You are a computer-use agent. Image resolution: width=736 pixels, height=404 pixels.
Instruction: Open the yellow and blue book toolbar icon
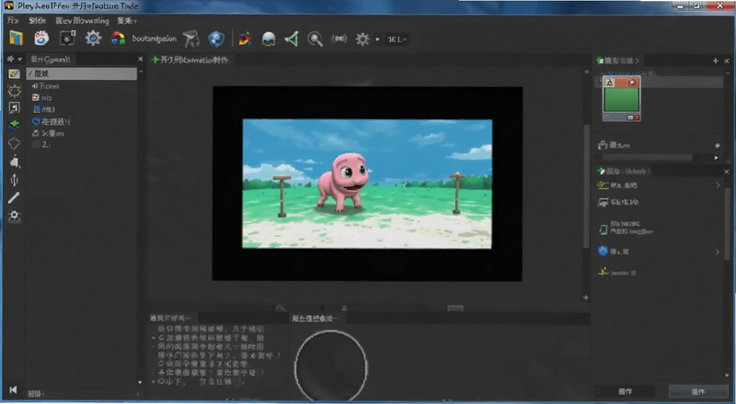[16, 39]
